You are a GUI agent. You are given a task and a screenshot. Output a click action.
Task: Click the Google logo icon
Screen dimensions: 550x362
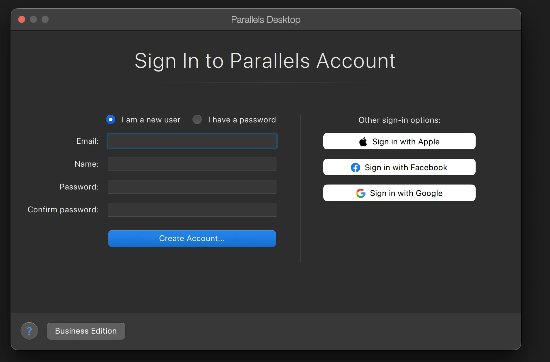click(361, 193)
